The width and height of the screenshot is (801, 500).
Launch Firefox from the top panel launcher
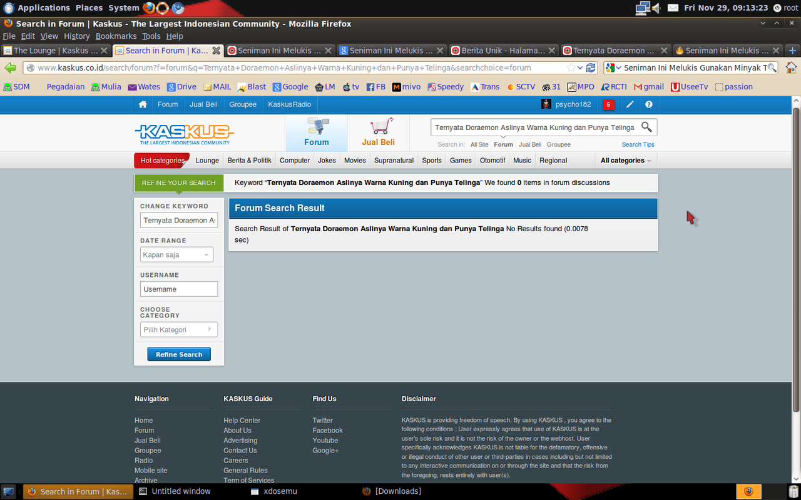click(x=149, y=8)
